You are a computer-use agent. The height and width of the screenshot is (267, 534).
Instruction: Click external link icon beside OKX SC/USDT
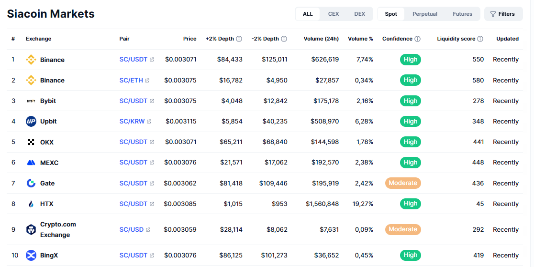152,142
